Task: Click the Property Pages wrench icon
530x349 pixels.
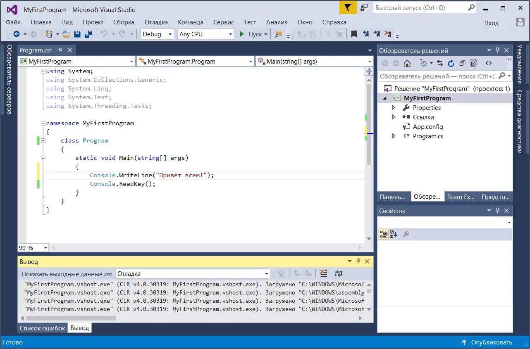Action: [x=406, y=235]
